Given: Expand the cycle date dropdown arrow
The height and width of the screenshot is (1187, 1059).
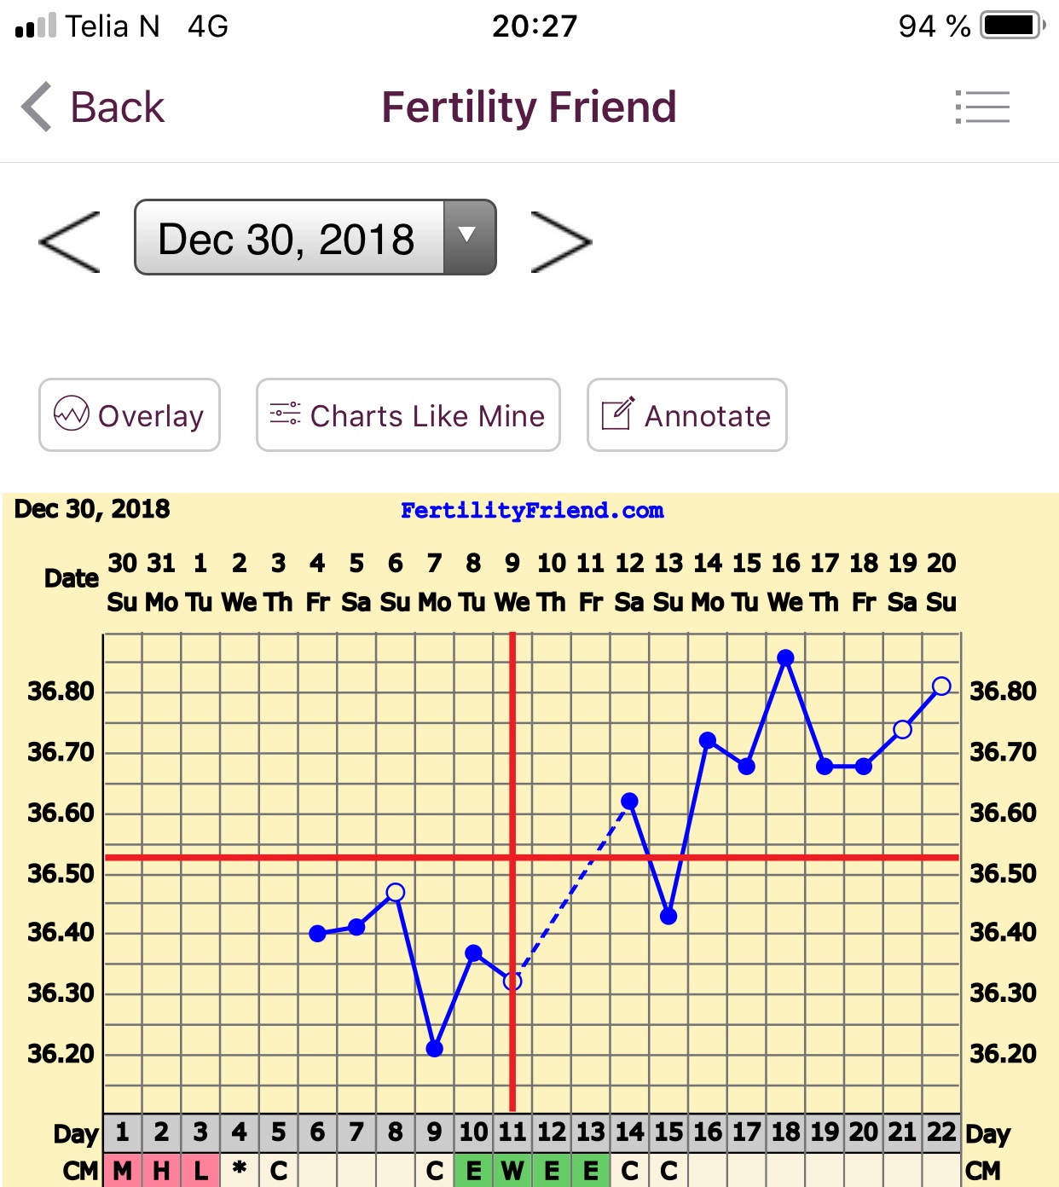Looking at the screenshot, I should 467,236.
